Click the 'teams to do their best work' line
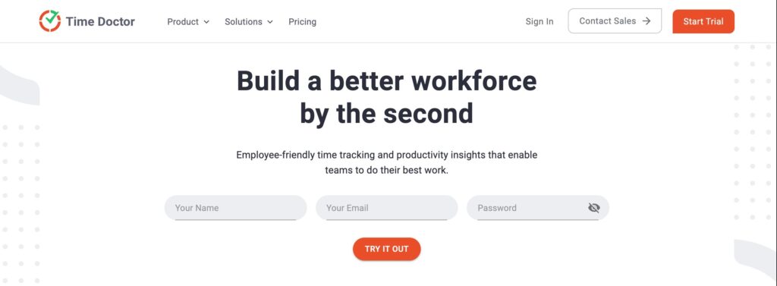Viewport: 777px width, 286px height. point(386,170)
